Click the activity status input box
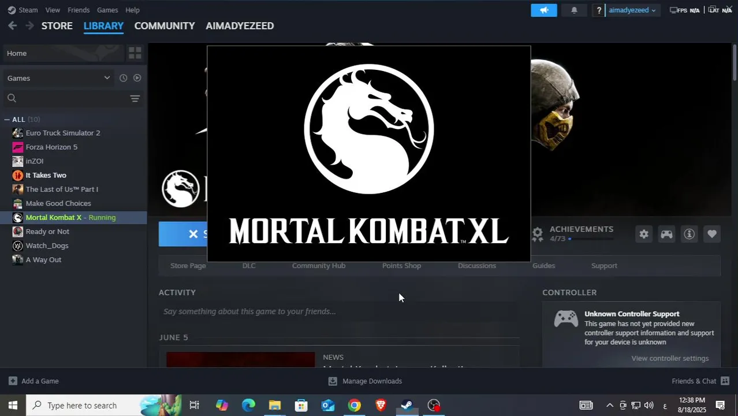738x416 pixels. (x=339, y=311)
